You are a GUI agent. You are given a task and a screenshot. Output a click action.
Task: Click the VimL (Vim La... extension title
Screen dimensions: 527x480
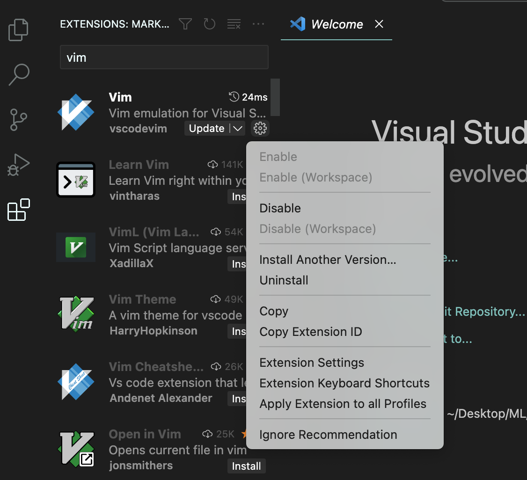(x=154, y=232)
